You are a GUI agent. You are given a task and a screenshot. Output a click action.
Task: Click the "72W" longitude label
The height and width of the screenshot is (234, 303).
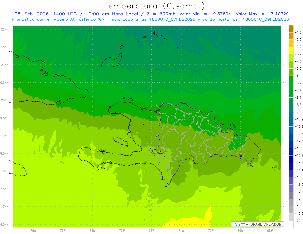pos(151,231)
